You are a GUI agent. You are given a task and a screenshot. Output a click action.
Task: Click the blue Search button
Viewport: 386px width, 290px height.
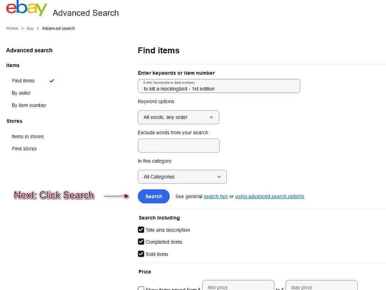pos(154,197)
